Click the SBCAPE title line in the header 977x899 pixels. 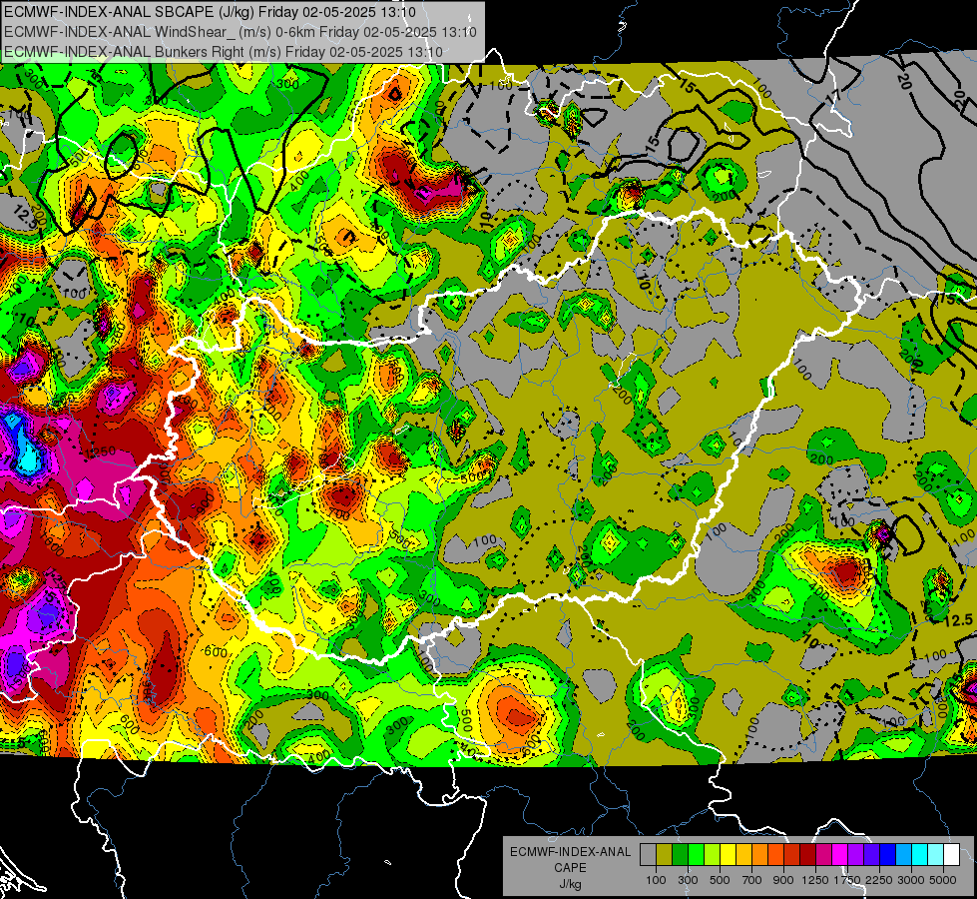click(210, 12)
